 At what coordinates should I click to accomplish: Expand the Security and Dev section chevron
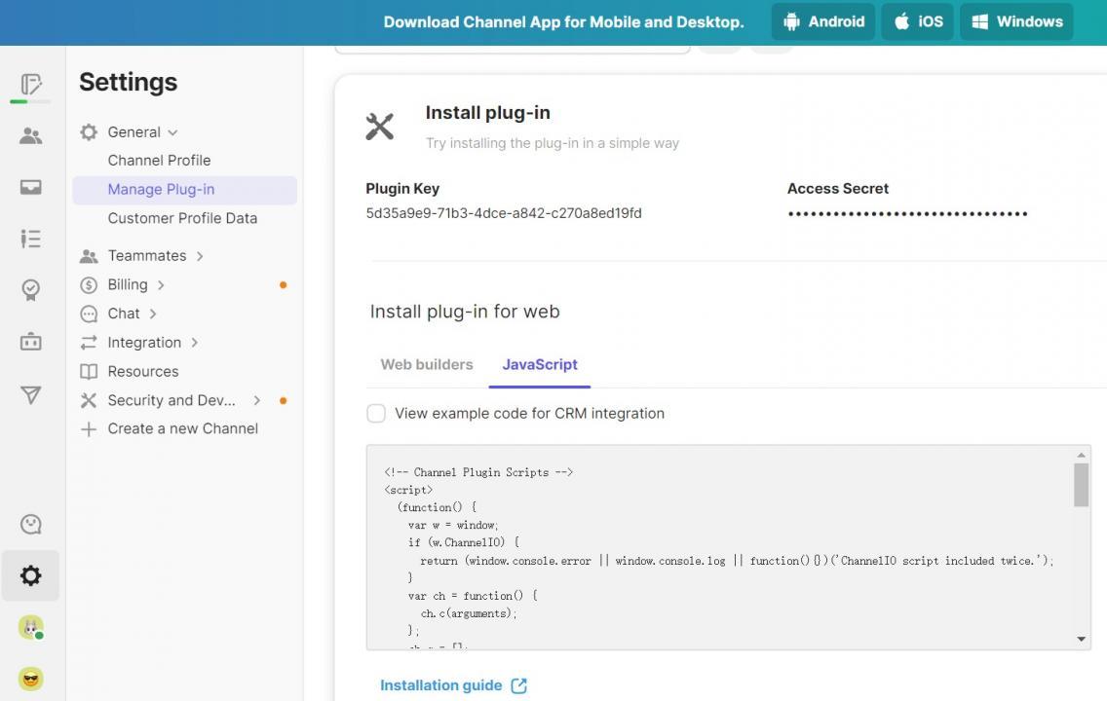(x=257, y=400)
